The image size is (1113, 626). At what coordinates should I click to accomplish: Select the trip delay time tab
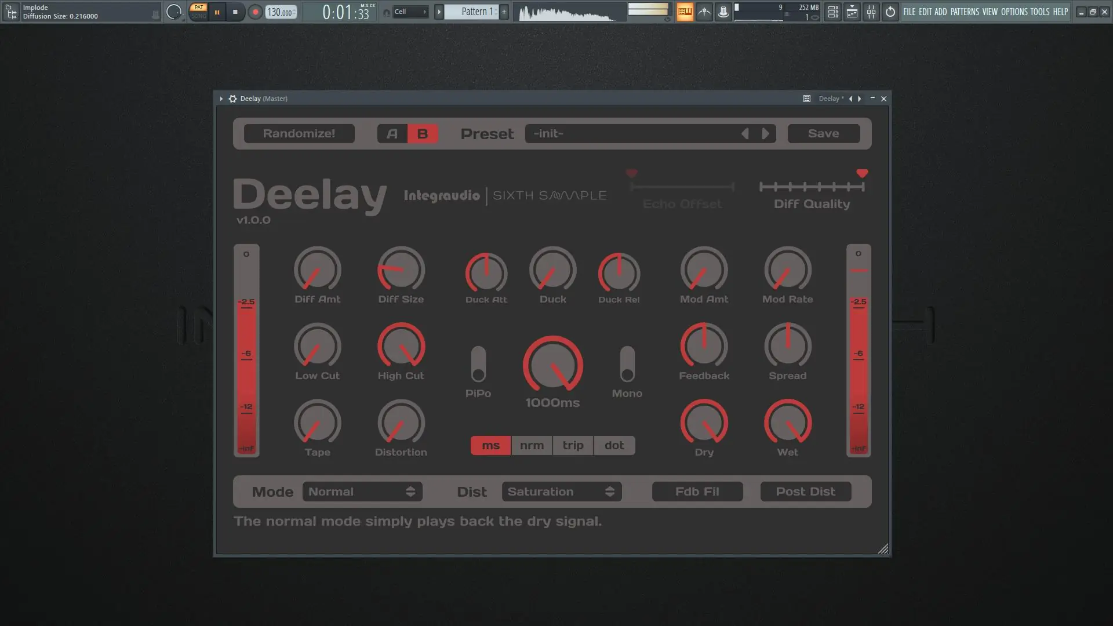[573, 445]
